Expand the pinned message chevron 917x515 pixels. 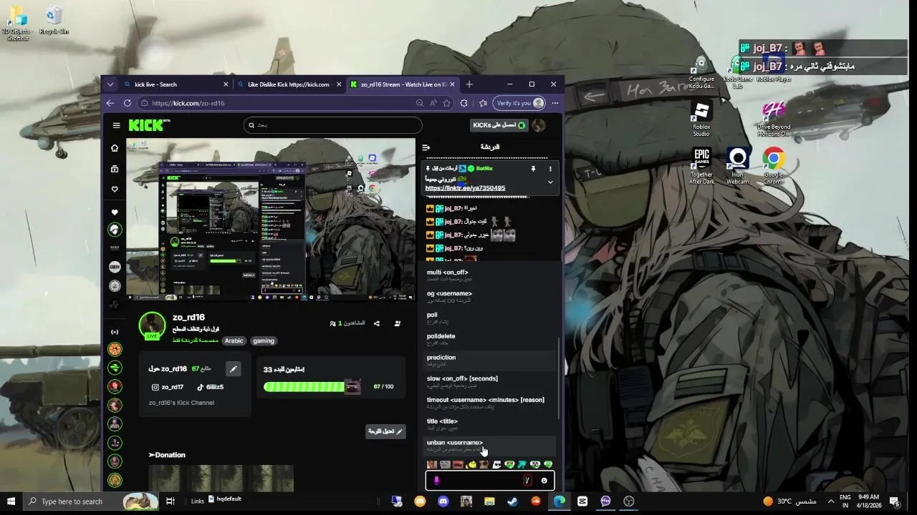pos(550,182)
